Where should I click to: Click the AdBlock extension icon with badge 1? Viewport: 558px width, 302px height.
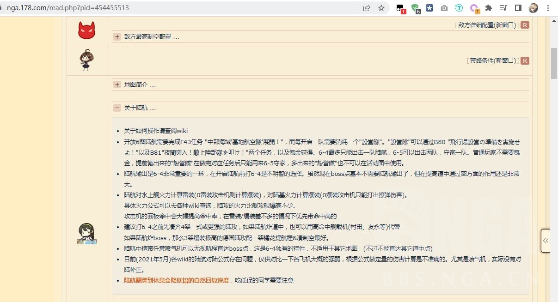point(400,8)
